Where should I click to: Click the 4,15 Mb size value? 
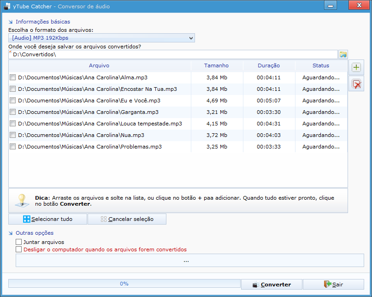click(x=217, y=124)
